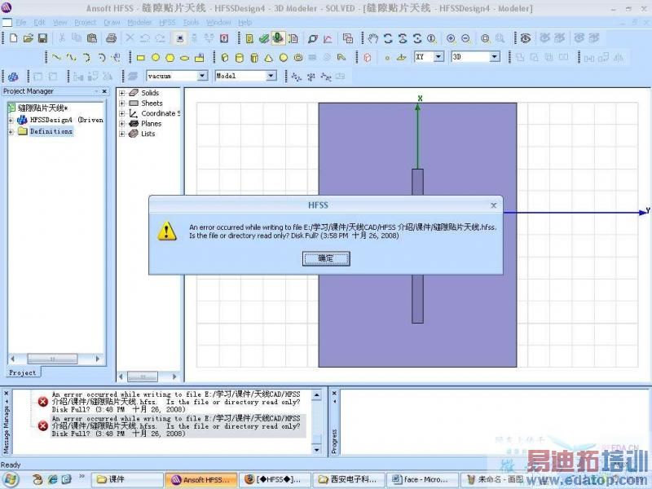Select the Definitions tree item

51,131
